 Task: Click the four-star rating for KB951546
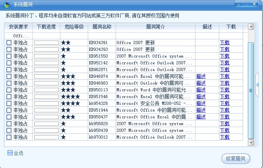click(70, 97)
